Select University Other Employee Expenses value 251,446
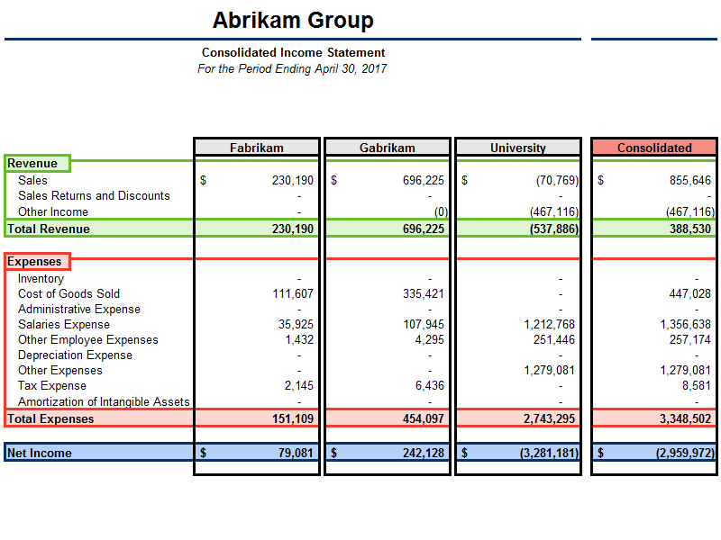The width and height of the screenshot is (721, 540). click(553, 340)
